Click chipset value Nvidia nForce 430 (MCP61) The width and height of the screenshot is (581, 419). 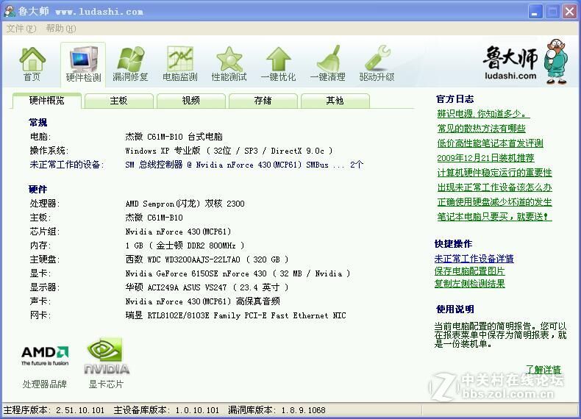click(x=178, y=232)
